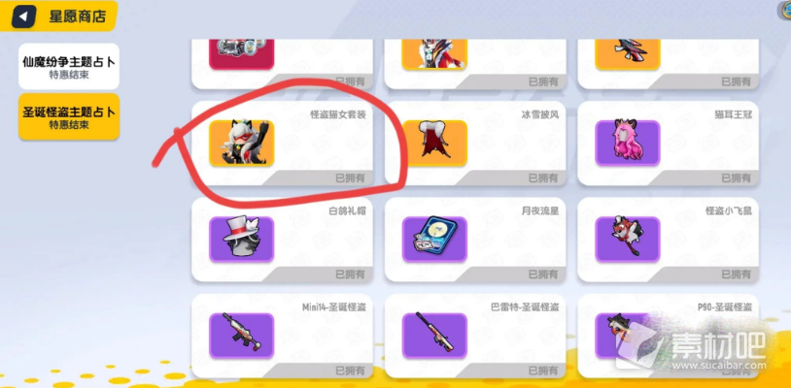Open the partially visible top-left vehicle item card
791x388 pixels.
tap(283, 64)
